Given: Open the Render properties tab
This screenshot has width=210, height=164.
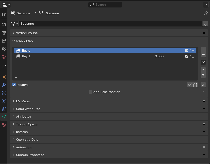Looking at the screenshot, I should pyautogui.click(x=4, y=24).
